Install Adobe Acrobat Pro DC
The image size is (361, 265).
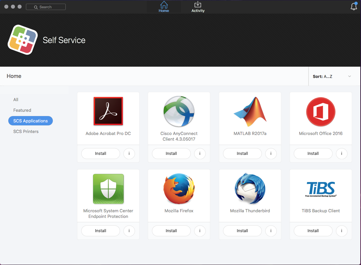pos(101,154)
